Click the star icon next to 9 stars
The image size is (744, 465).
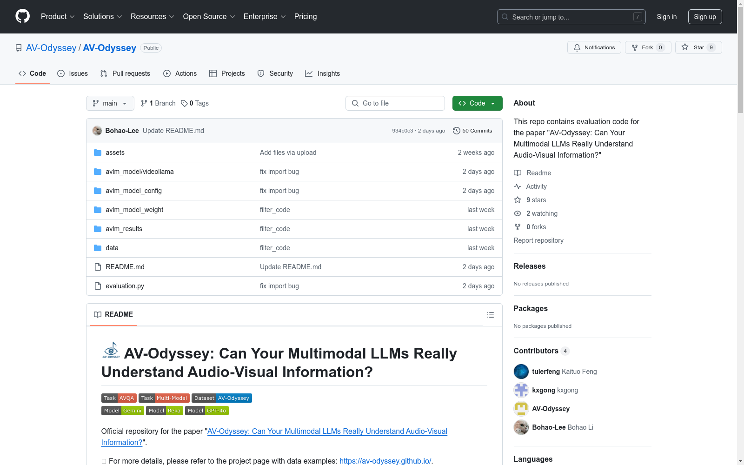click(518, 200)
